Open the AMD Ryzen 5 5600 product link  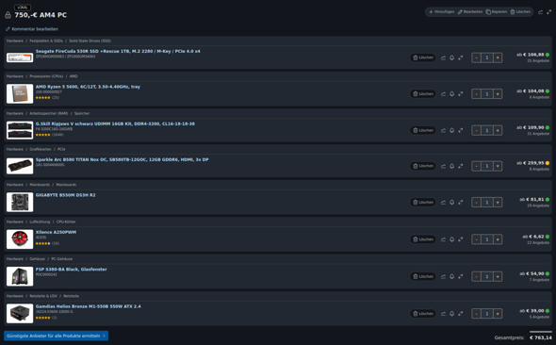coord(88,87)
